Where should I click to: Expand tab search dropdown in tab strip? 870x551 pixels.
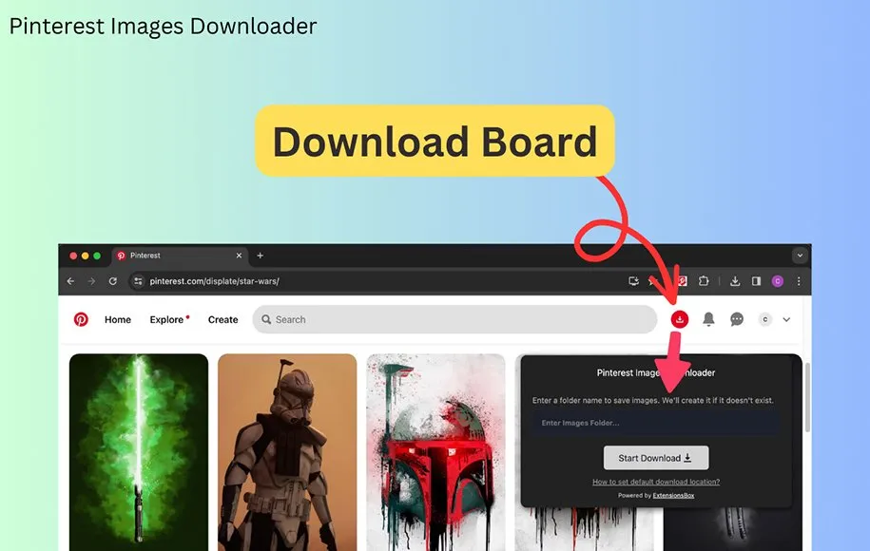800,256
